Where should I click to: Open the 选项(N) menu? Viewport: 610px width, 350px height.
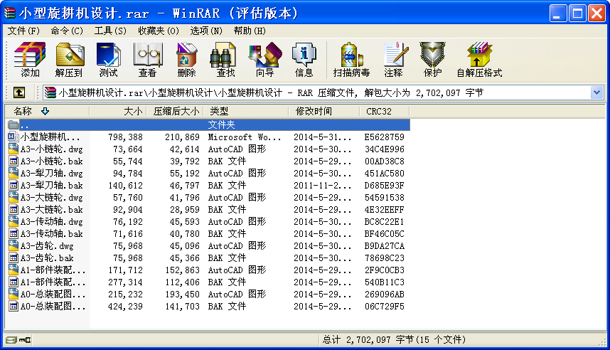click(x=206, y=31)
